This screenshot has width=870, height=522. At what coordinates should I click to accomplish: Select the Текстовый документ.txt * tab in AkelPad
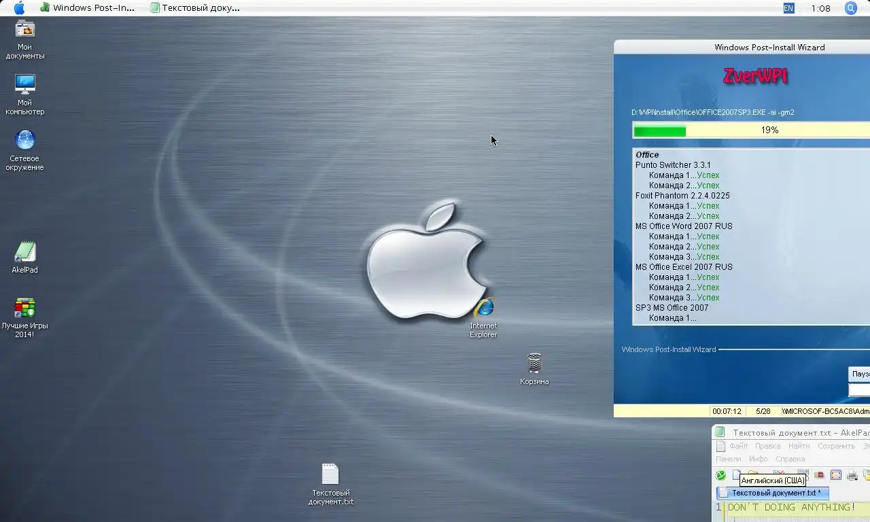[x=773, y=493]
